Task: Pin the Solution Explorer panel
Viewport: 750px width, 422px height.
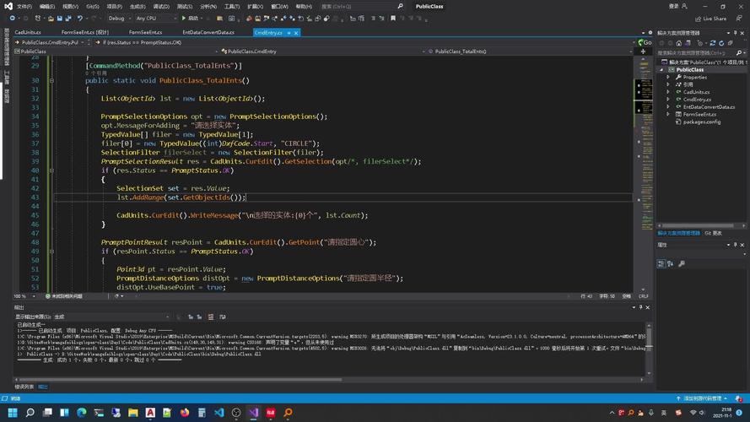Action: tap(735, 33)
